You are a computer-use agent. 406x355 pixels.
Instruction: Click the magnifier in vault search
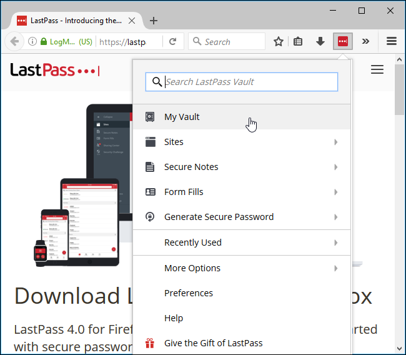157,82
